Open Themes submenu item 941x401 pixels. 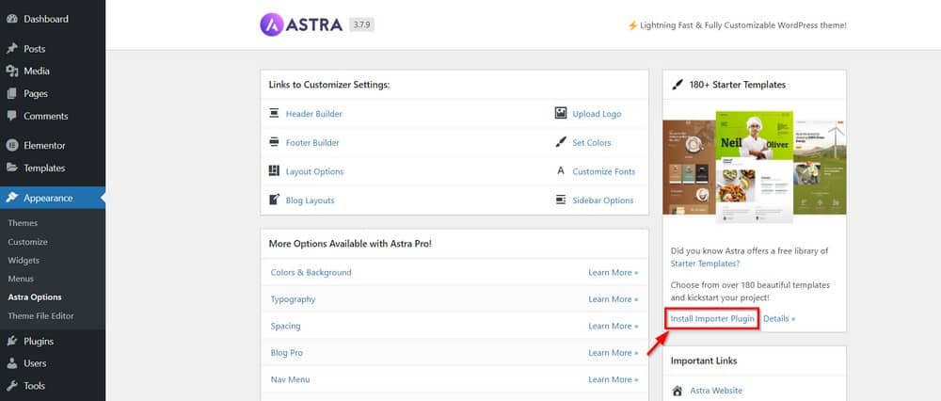point(23,223)
